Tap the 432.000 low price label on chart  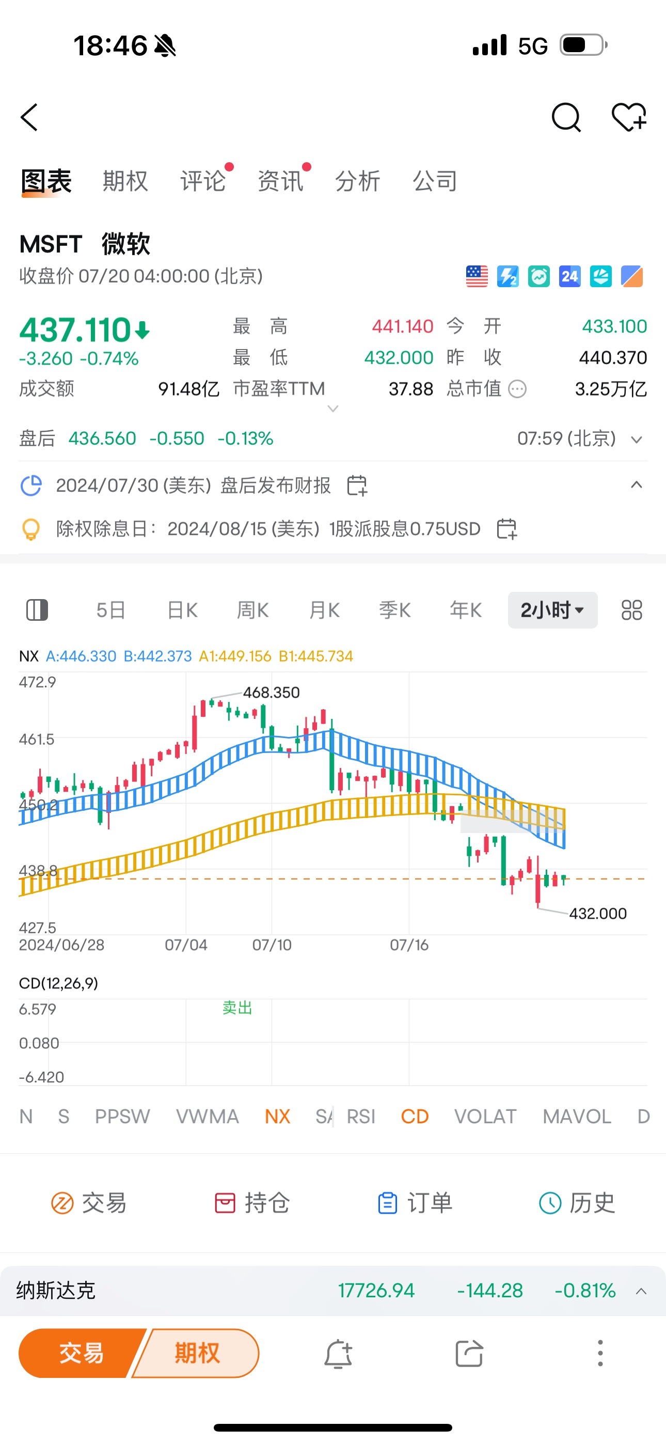coord(598,914)
